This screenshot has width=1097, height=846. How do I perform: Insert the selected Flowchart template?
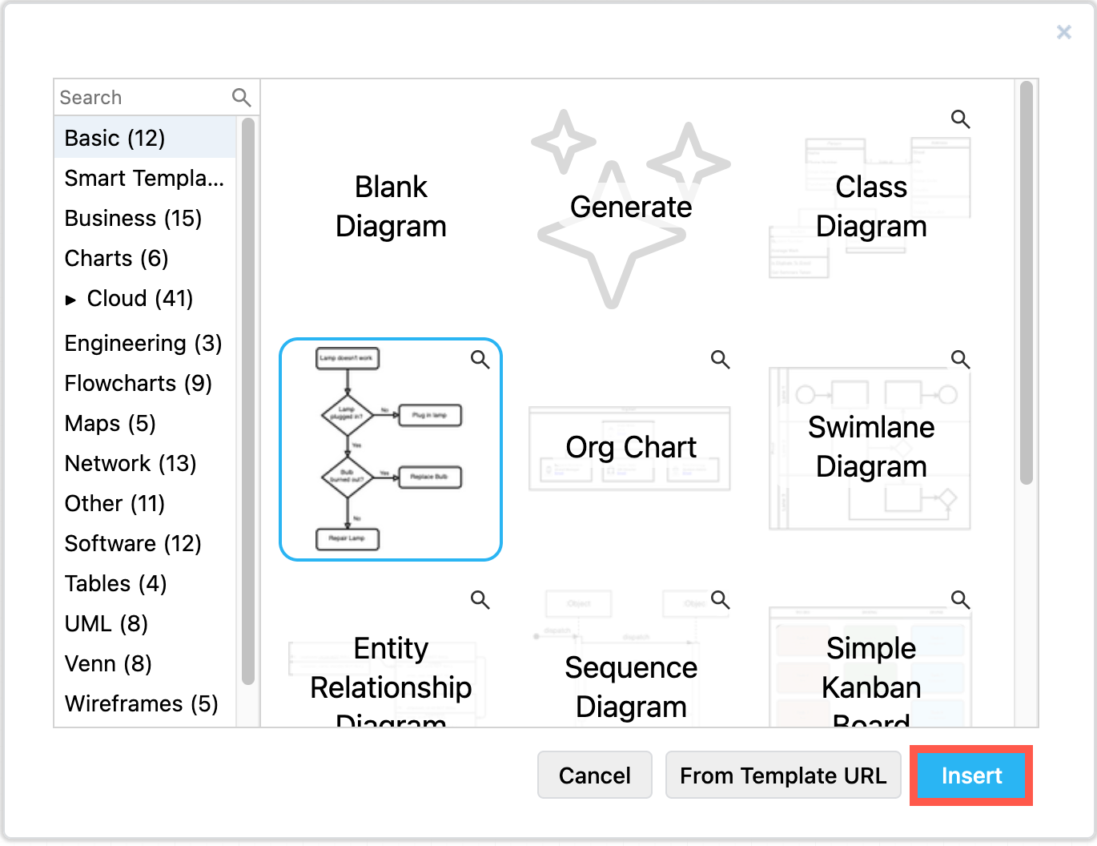pyautogui.click(x=970, y=775)
